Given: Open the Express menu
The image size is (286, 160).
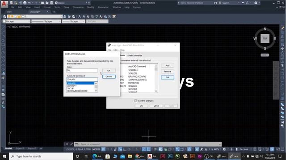Looking at the screenshot, I should click(137, 7).
